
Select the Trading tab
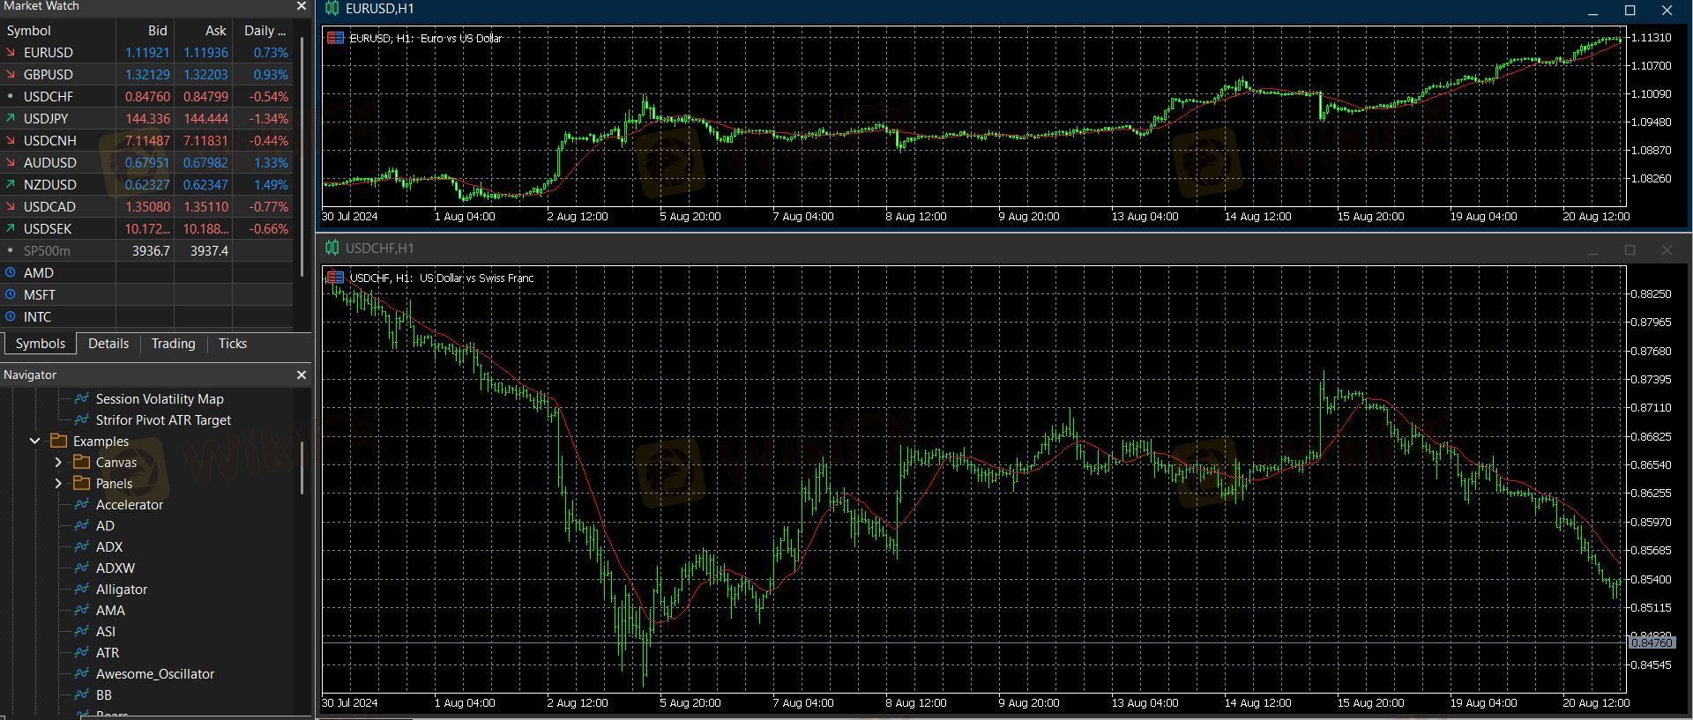pos(173,344)
